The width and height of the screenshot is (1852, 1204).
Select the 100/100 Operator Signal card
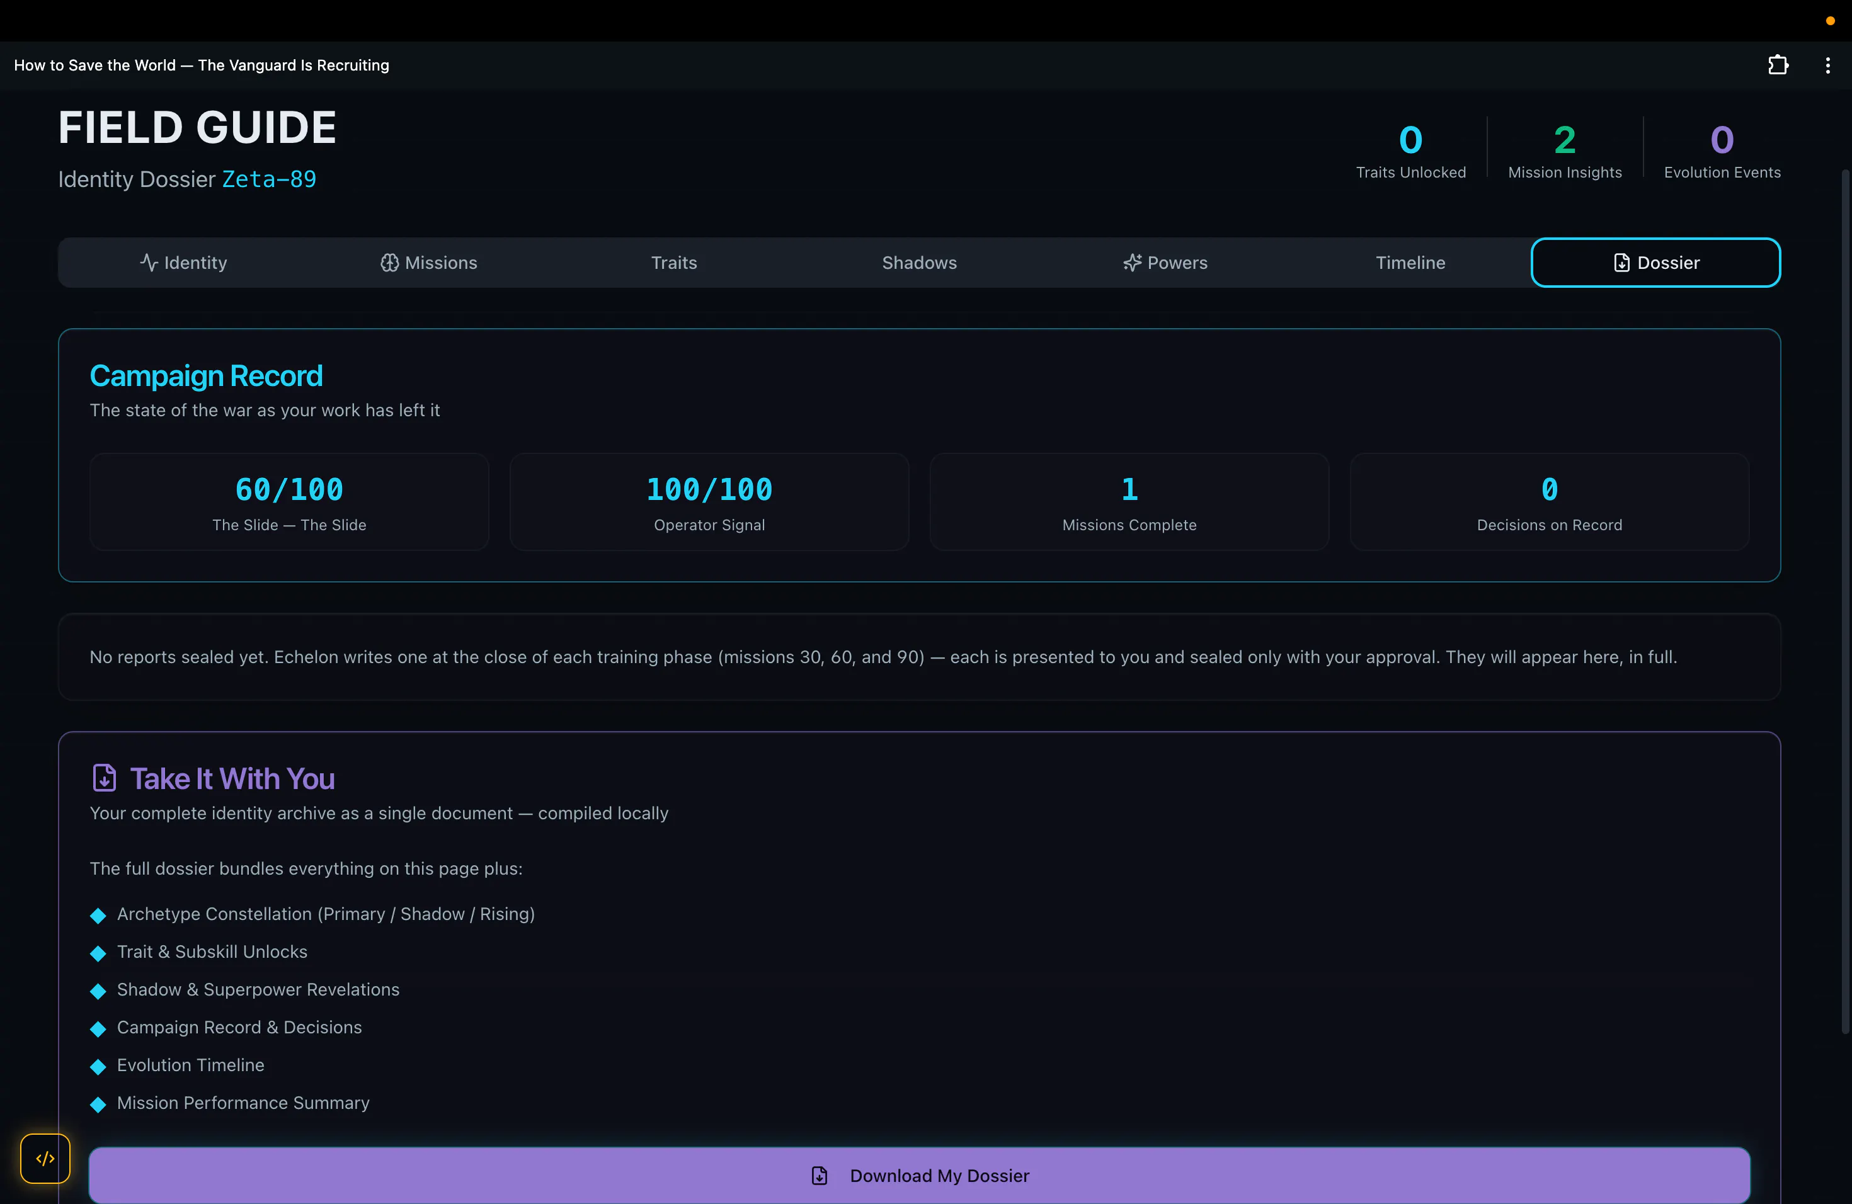coord(710,502)
